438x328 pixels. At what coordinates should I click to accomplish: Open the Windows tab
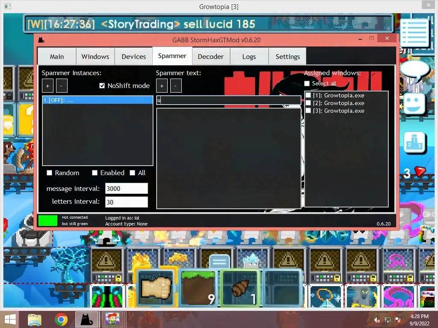click(95, 57)
